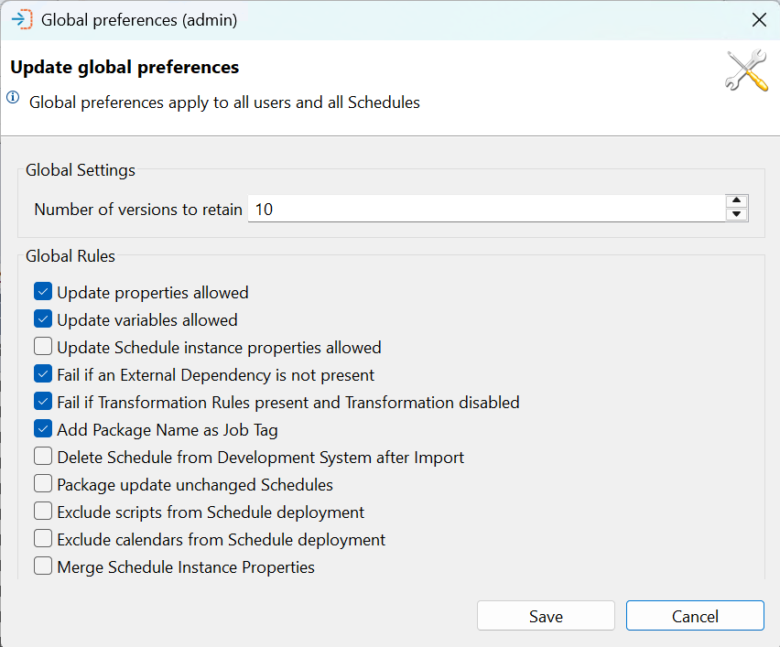Uncheck Add Package Name as Job Tag

tap(43, 428)
